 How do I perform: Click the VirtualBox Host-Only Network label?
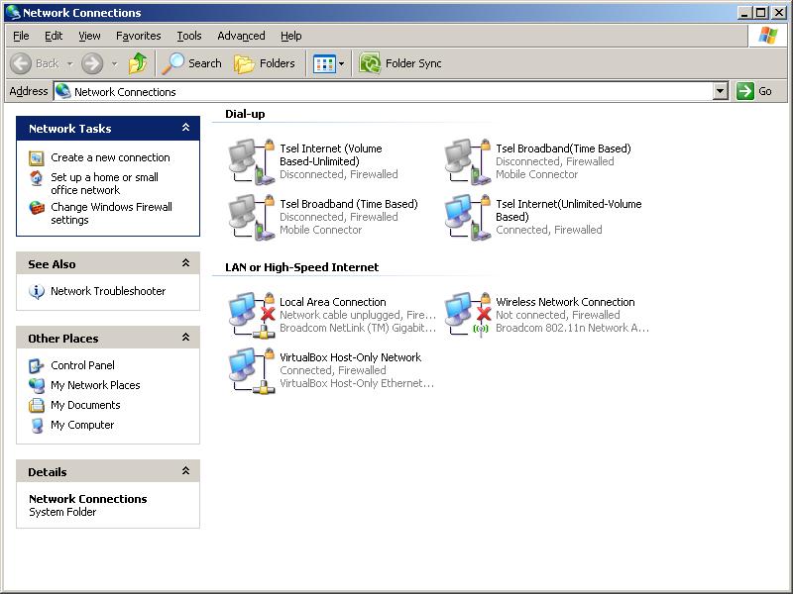click(x=351, y=357)
